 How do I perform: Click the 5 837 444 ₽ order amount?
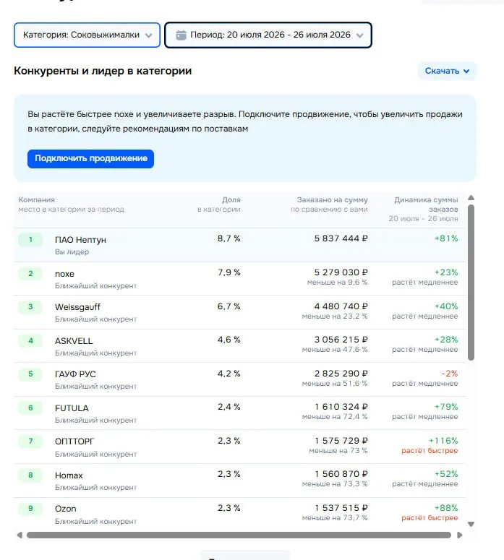(341, 238)
